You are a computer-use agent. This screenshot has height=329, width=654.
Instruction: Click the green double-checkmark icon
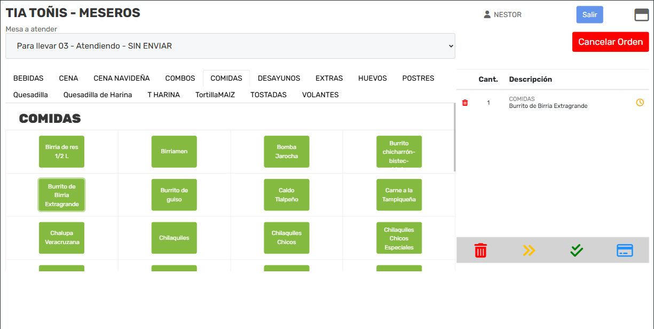click(577, 250)
